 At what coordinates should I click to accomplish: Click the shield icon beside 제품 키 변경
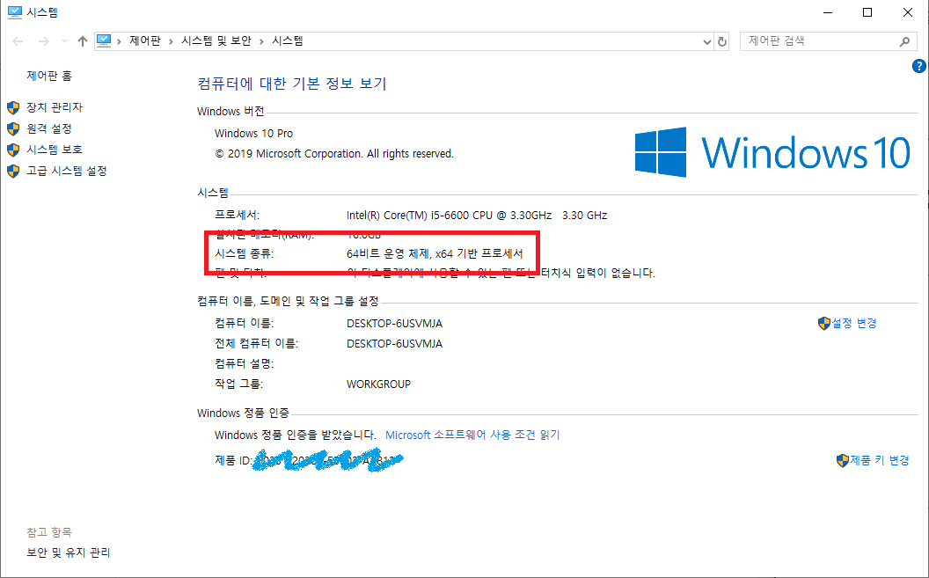point(843,461)
